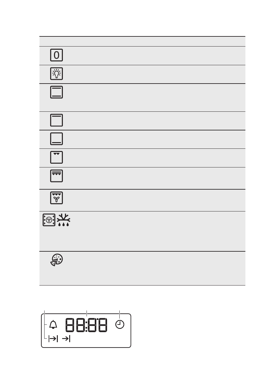Select the top heat only icon
This screenshot has width=265, height=377.
tap(56, 120)
